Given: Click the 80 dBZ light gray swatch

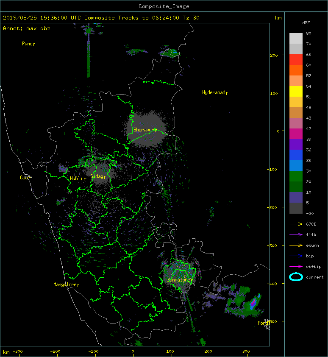Looking at the screenshot, I should click(296, 38).
